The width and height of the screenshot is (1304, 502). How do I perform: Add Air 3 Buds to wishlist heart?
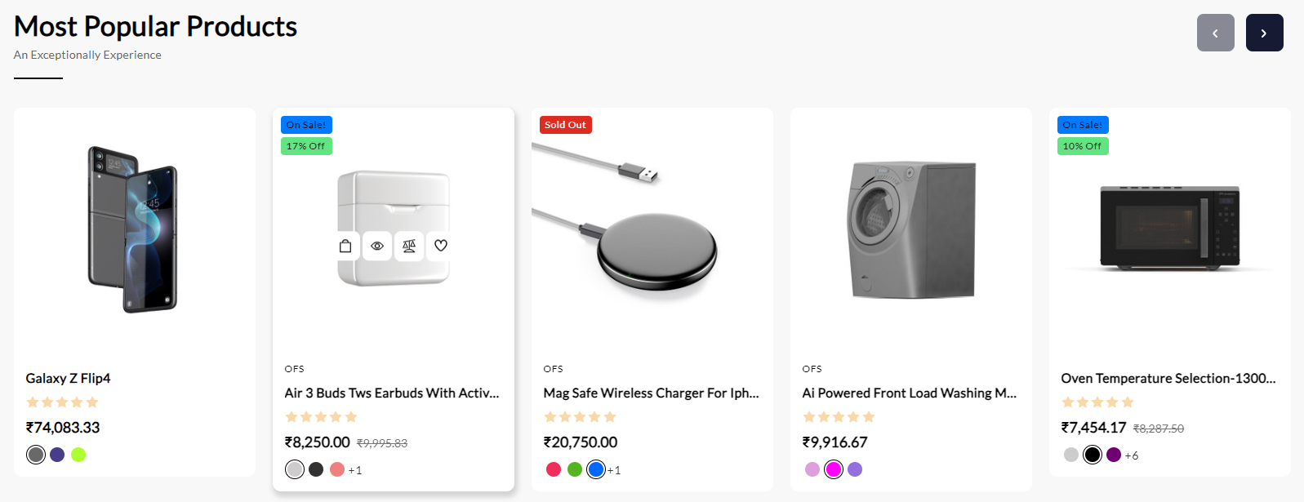click(441, 246)
